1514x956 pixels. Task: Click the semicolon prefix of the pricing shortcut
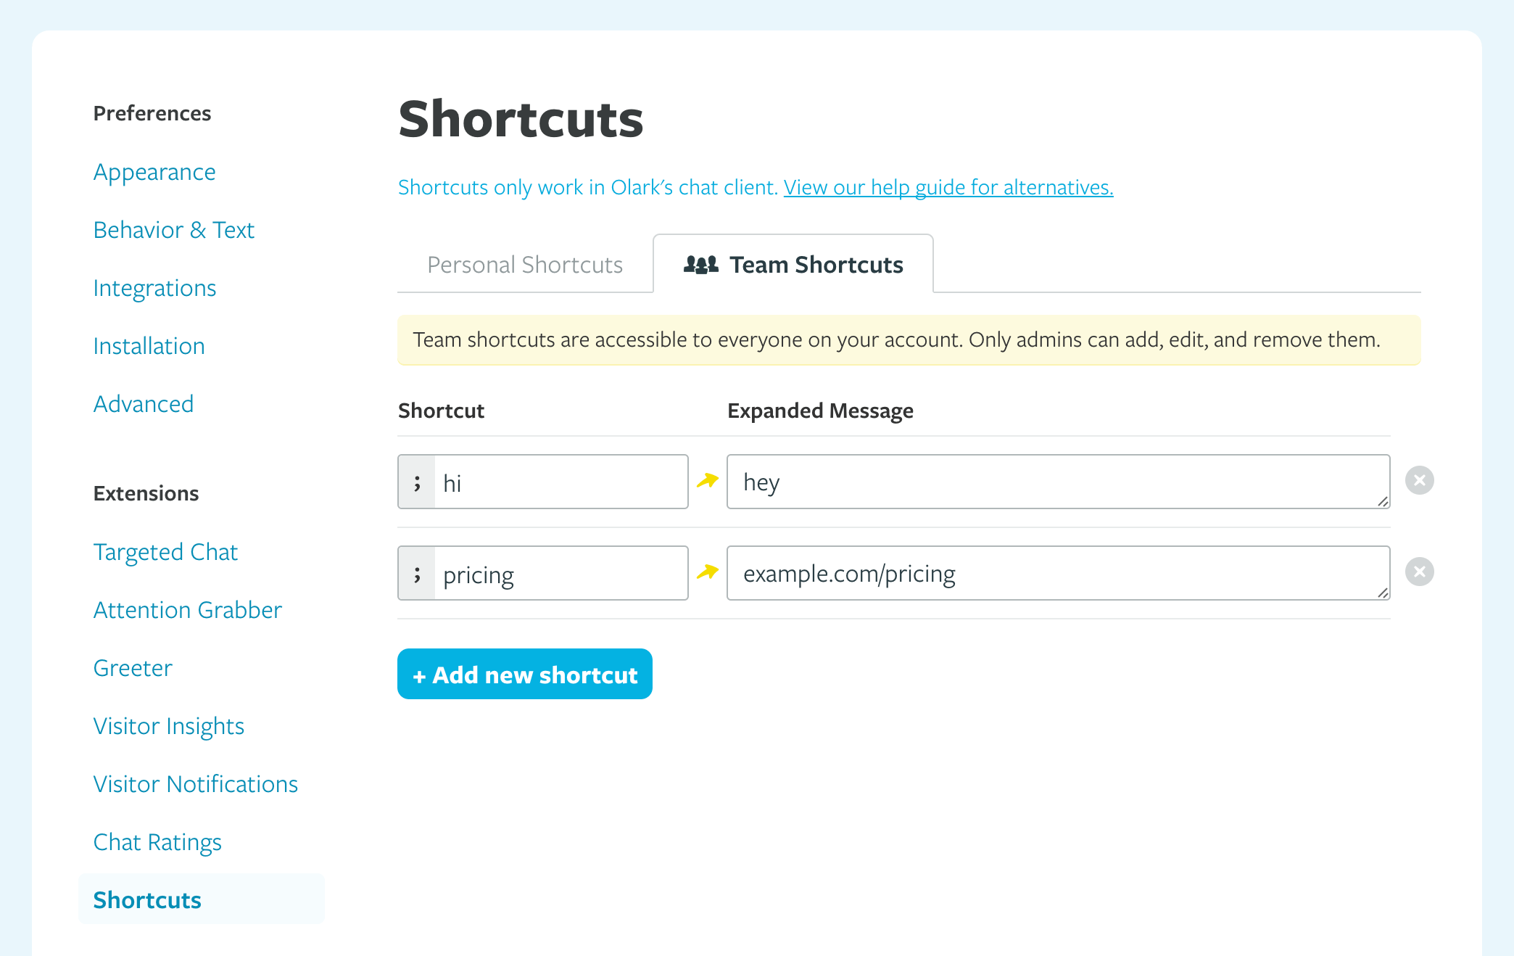click(x=417, y=573)
